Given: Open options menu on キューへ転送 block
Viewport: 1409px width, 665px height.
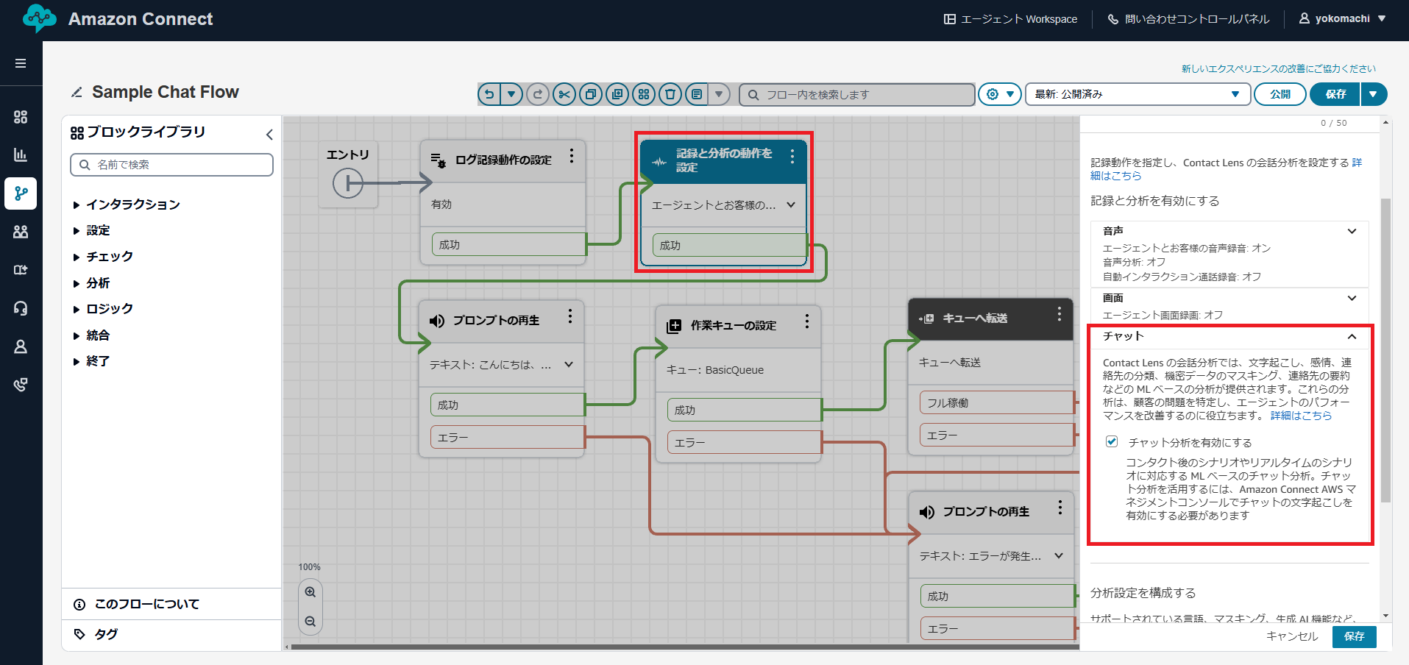Looking at the screenshot, I should pos(1060,314).
